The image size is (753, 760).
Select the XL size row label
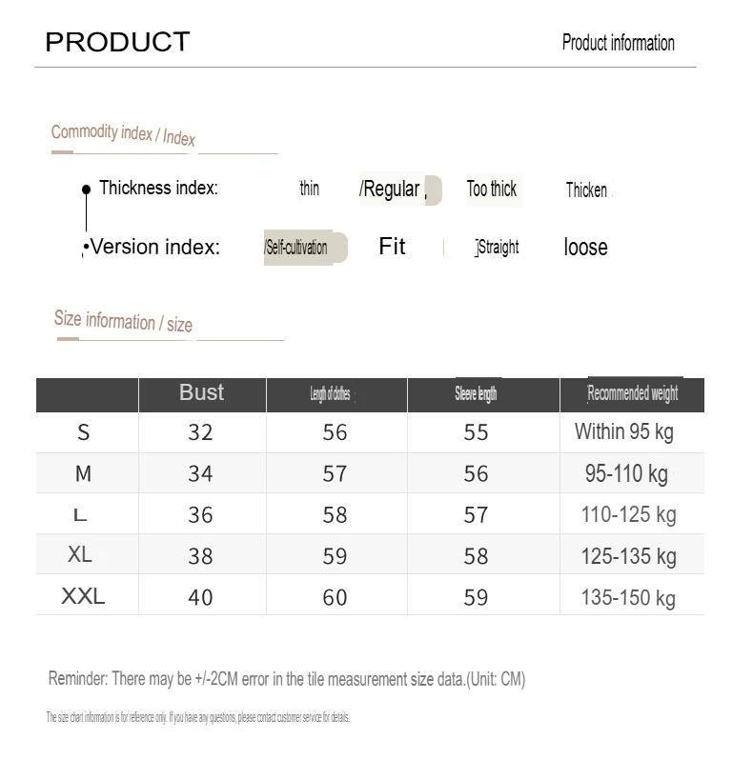(79, 554)
